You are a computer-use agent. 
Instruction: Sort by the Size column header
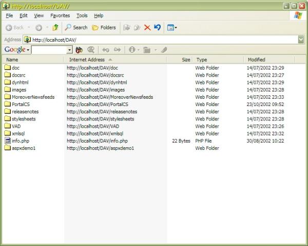(x=179, y=60)
